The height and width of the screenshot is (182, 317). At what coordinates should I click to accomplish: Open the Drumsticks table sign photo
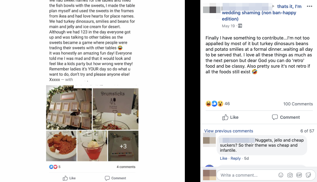pos(115,109)
